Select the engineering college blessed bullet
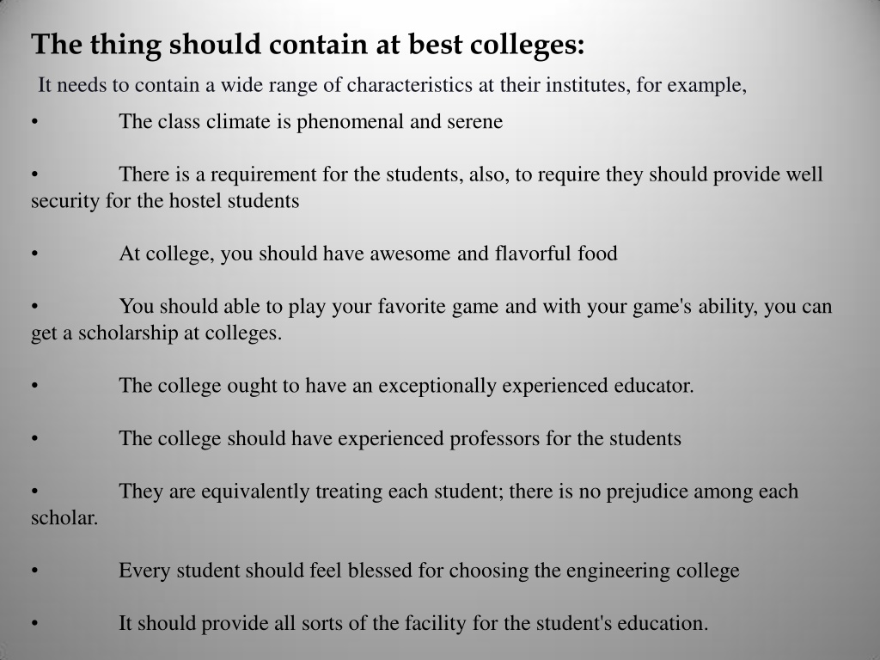The image size is (880, 660). pos(429,571)
